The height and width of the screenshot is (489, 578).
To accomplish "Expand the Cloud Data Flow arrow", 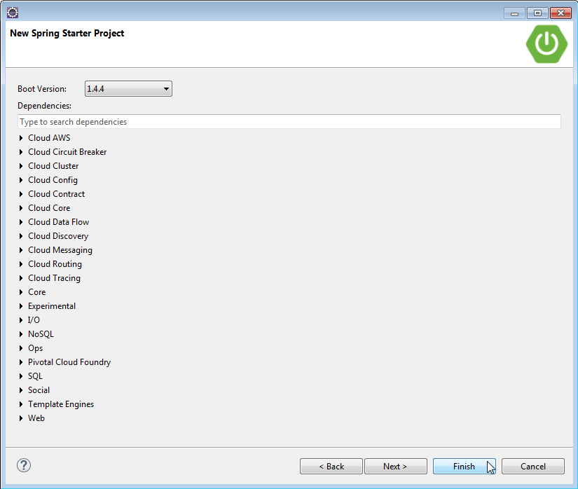I will [21, 222].
